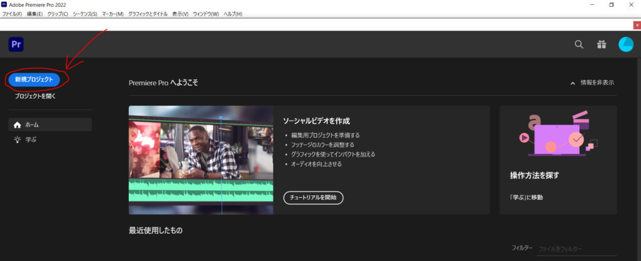Viewport: 641px width, 261px height.
Task: Maximize the Premiere Pro window
Action: 612,5
